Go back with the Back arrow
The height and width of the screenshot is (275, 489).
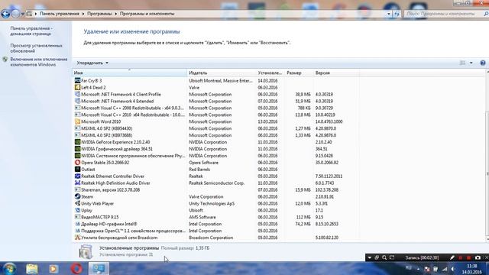(x=5, y=14)
